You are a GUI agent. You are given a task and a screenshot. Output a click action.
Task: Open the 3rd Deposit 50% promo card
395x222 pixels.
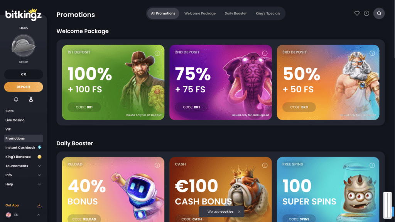tap(328, 82)
